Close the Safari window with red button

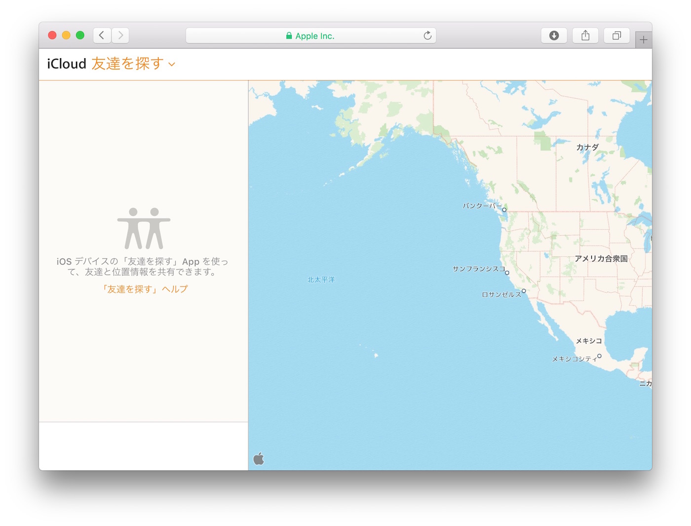[x=52, y=35]
